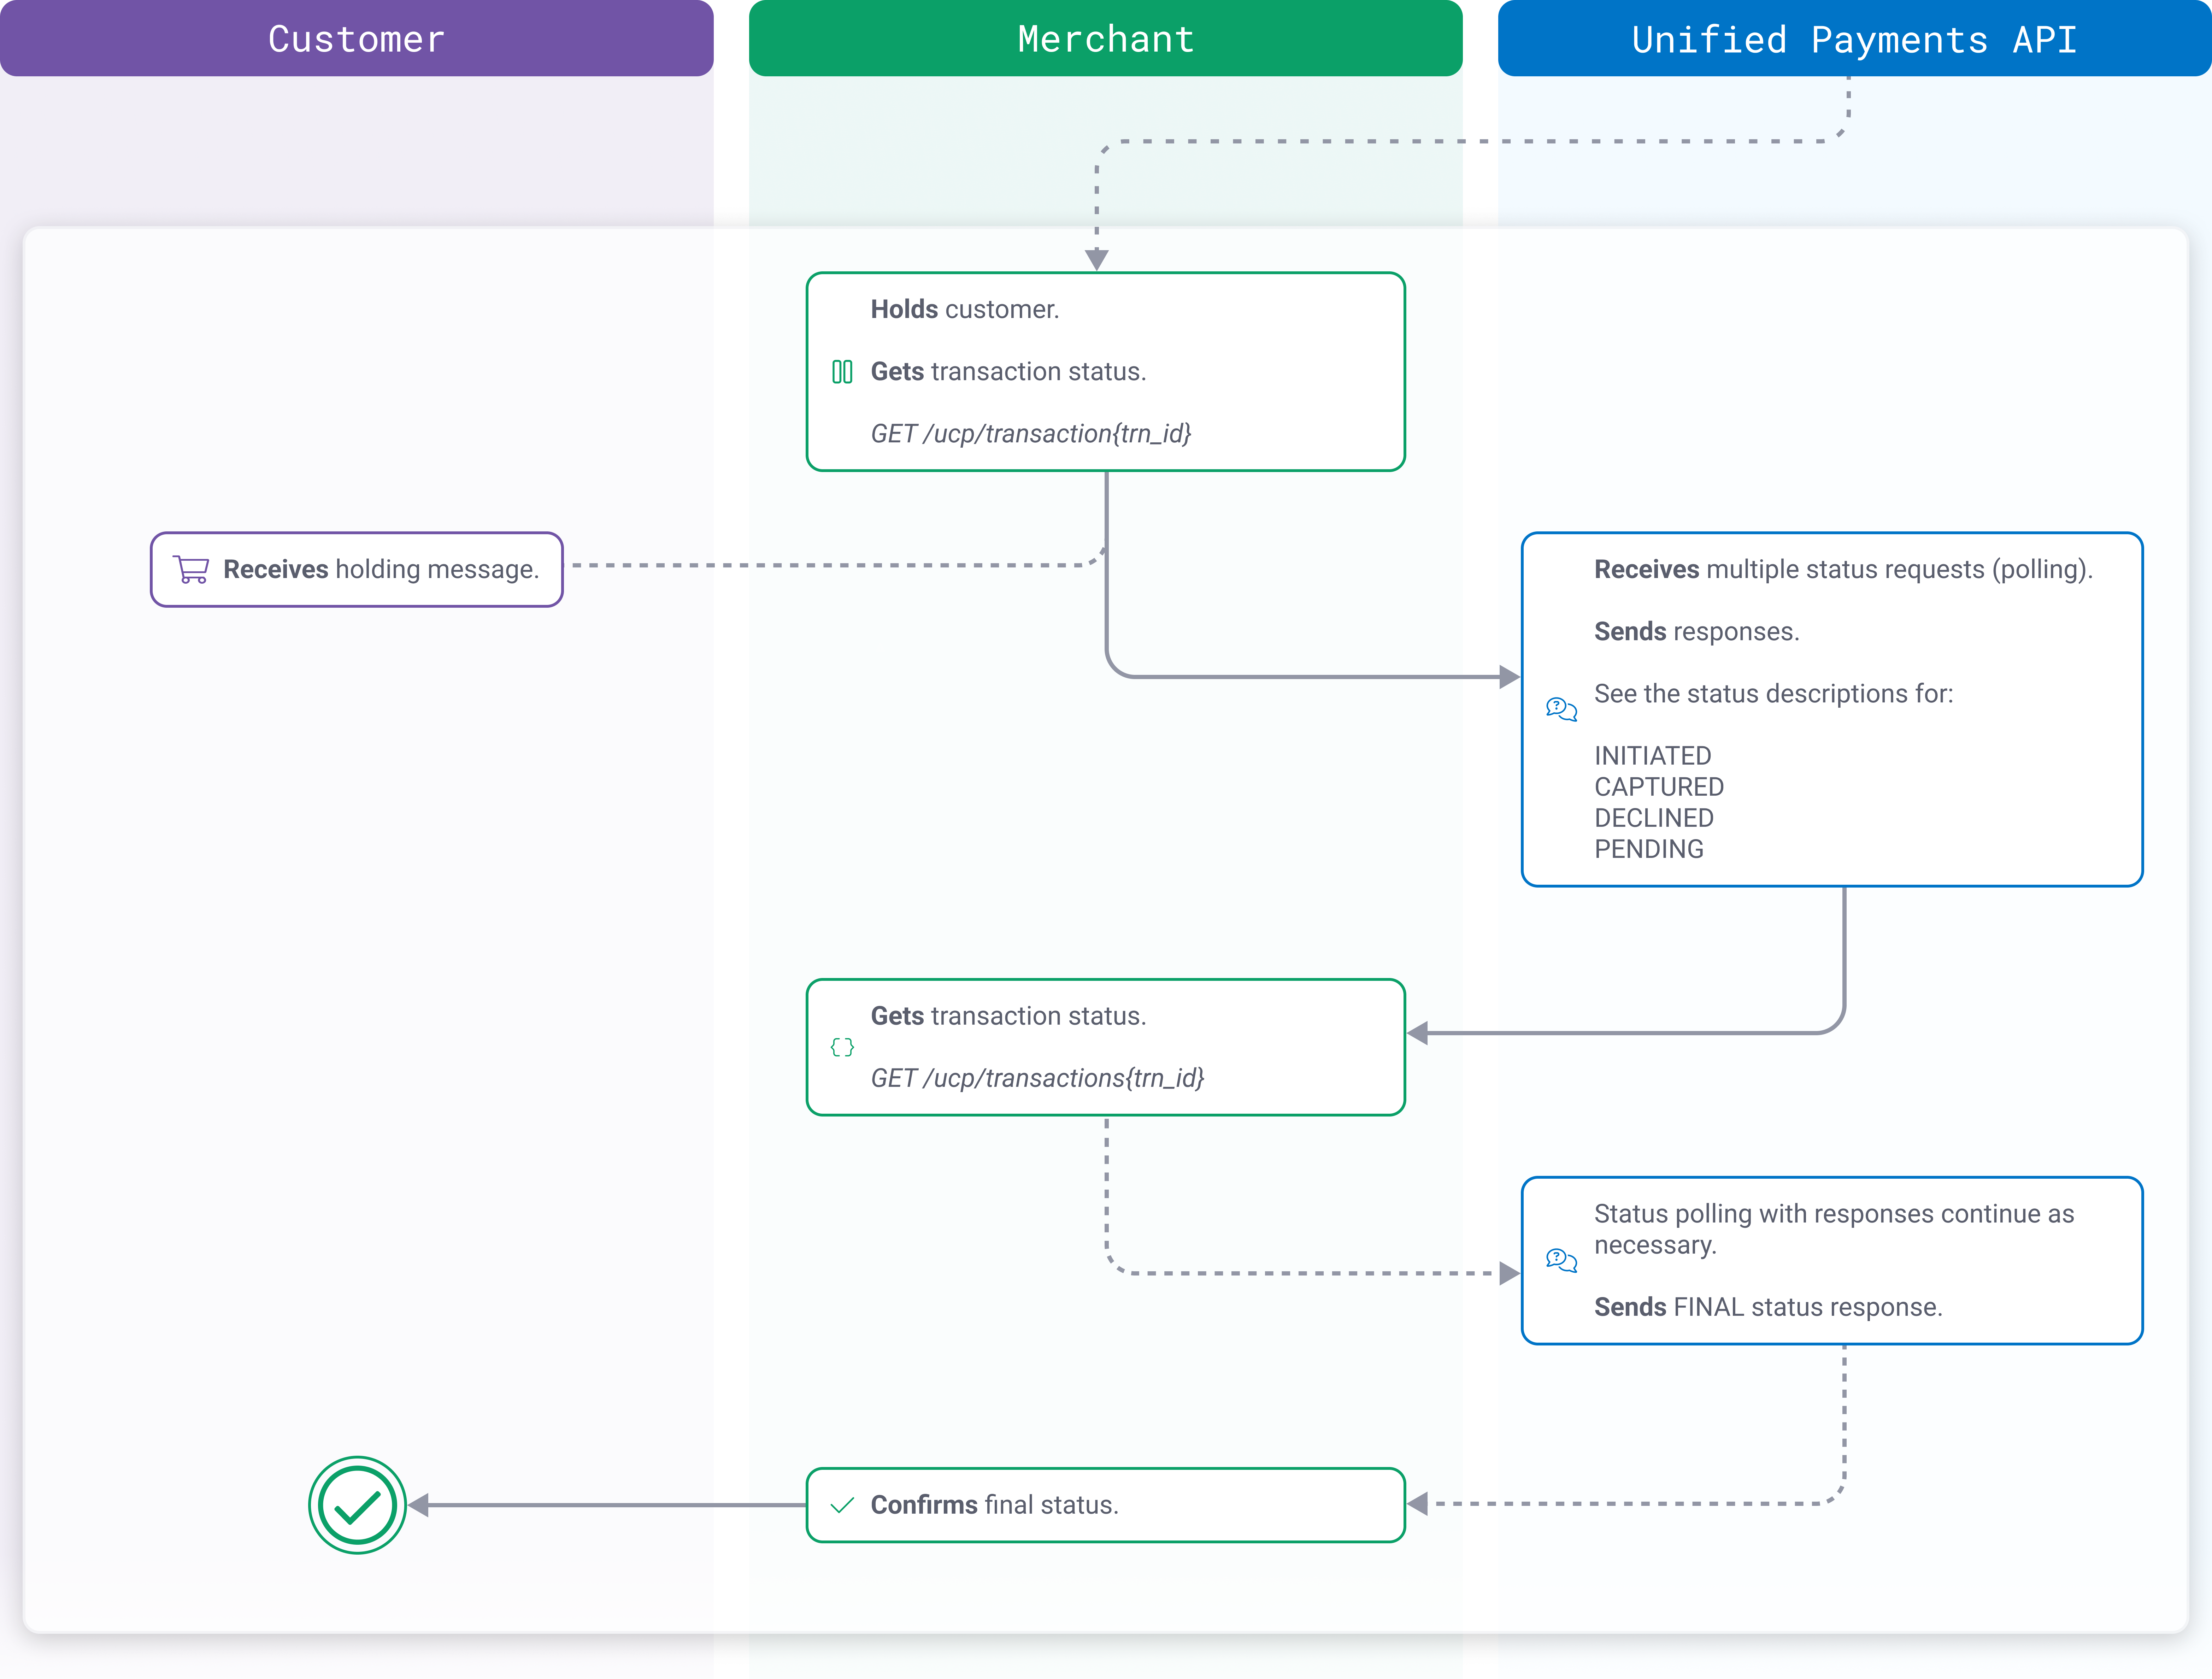Click the Confirms final status box

coord(1105,1504)
